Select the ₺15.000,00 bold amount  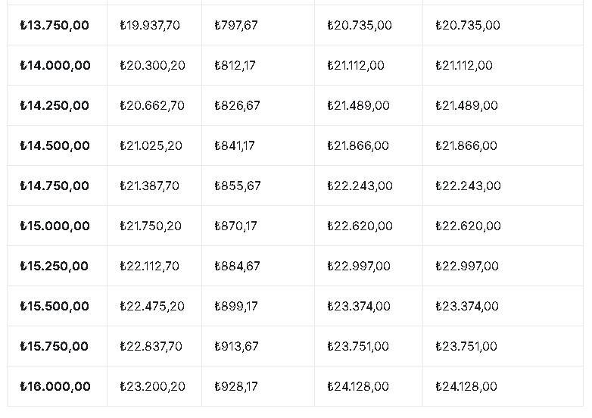[x=55, y=226]
